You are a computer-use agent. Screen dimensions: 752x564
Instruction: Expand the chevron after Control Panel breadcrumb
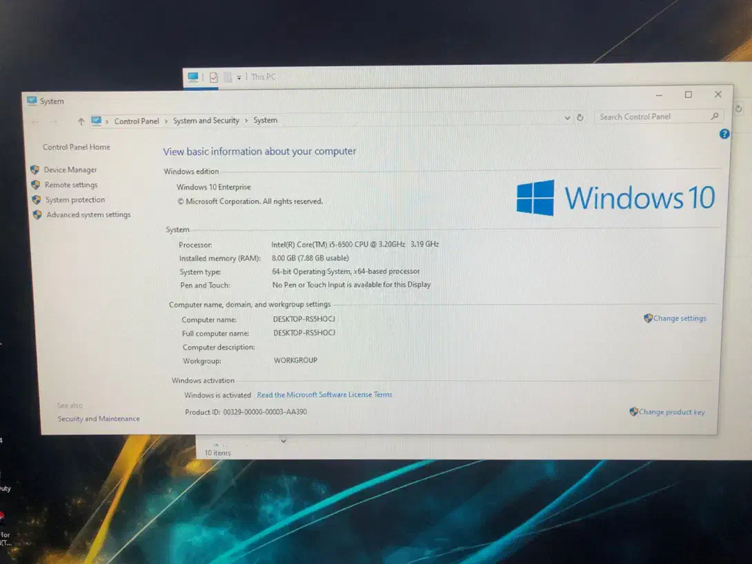[x=166, y=121]
